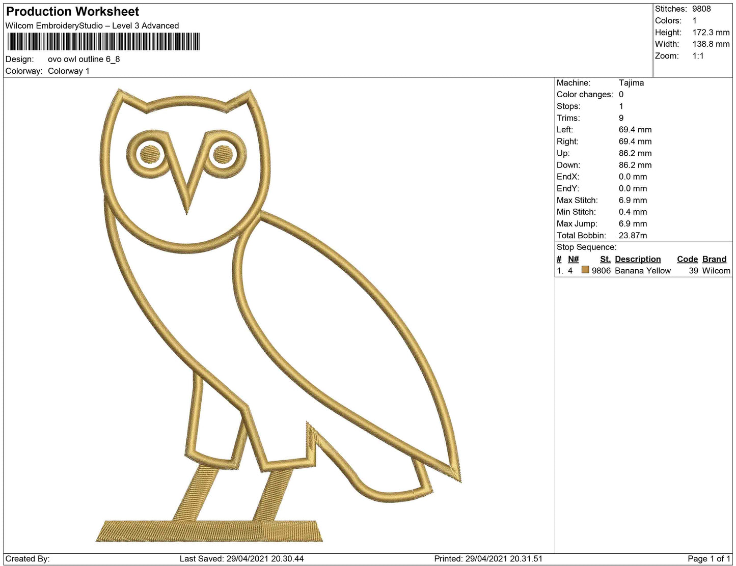This screenshot has width=736, height=566.
Task: Click the "St." column header
Action: (605, 259)
